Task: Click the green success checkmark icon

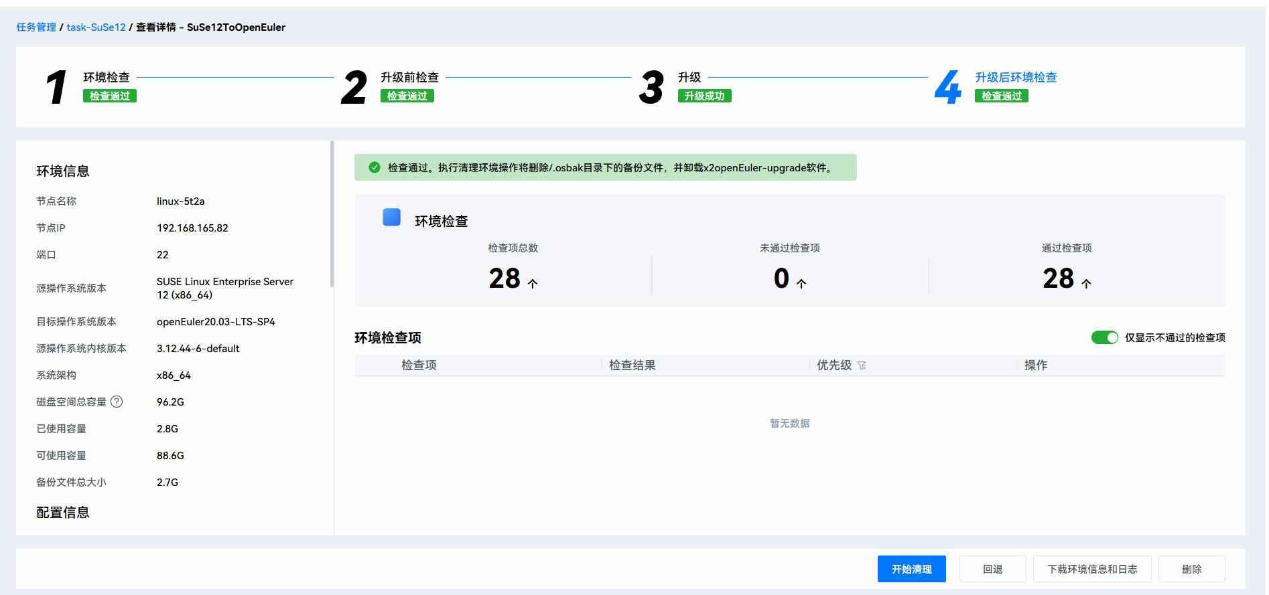Action: coord(375,167)
